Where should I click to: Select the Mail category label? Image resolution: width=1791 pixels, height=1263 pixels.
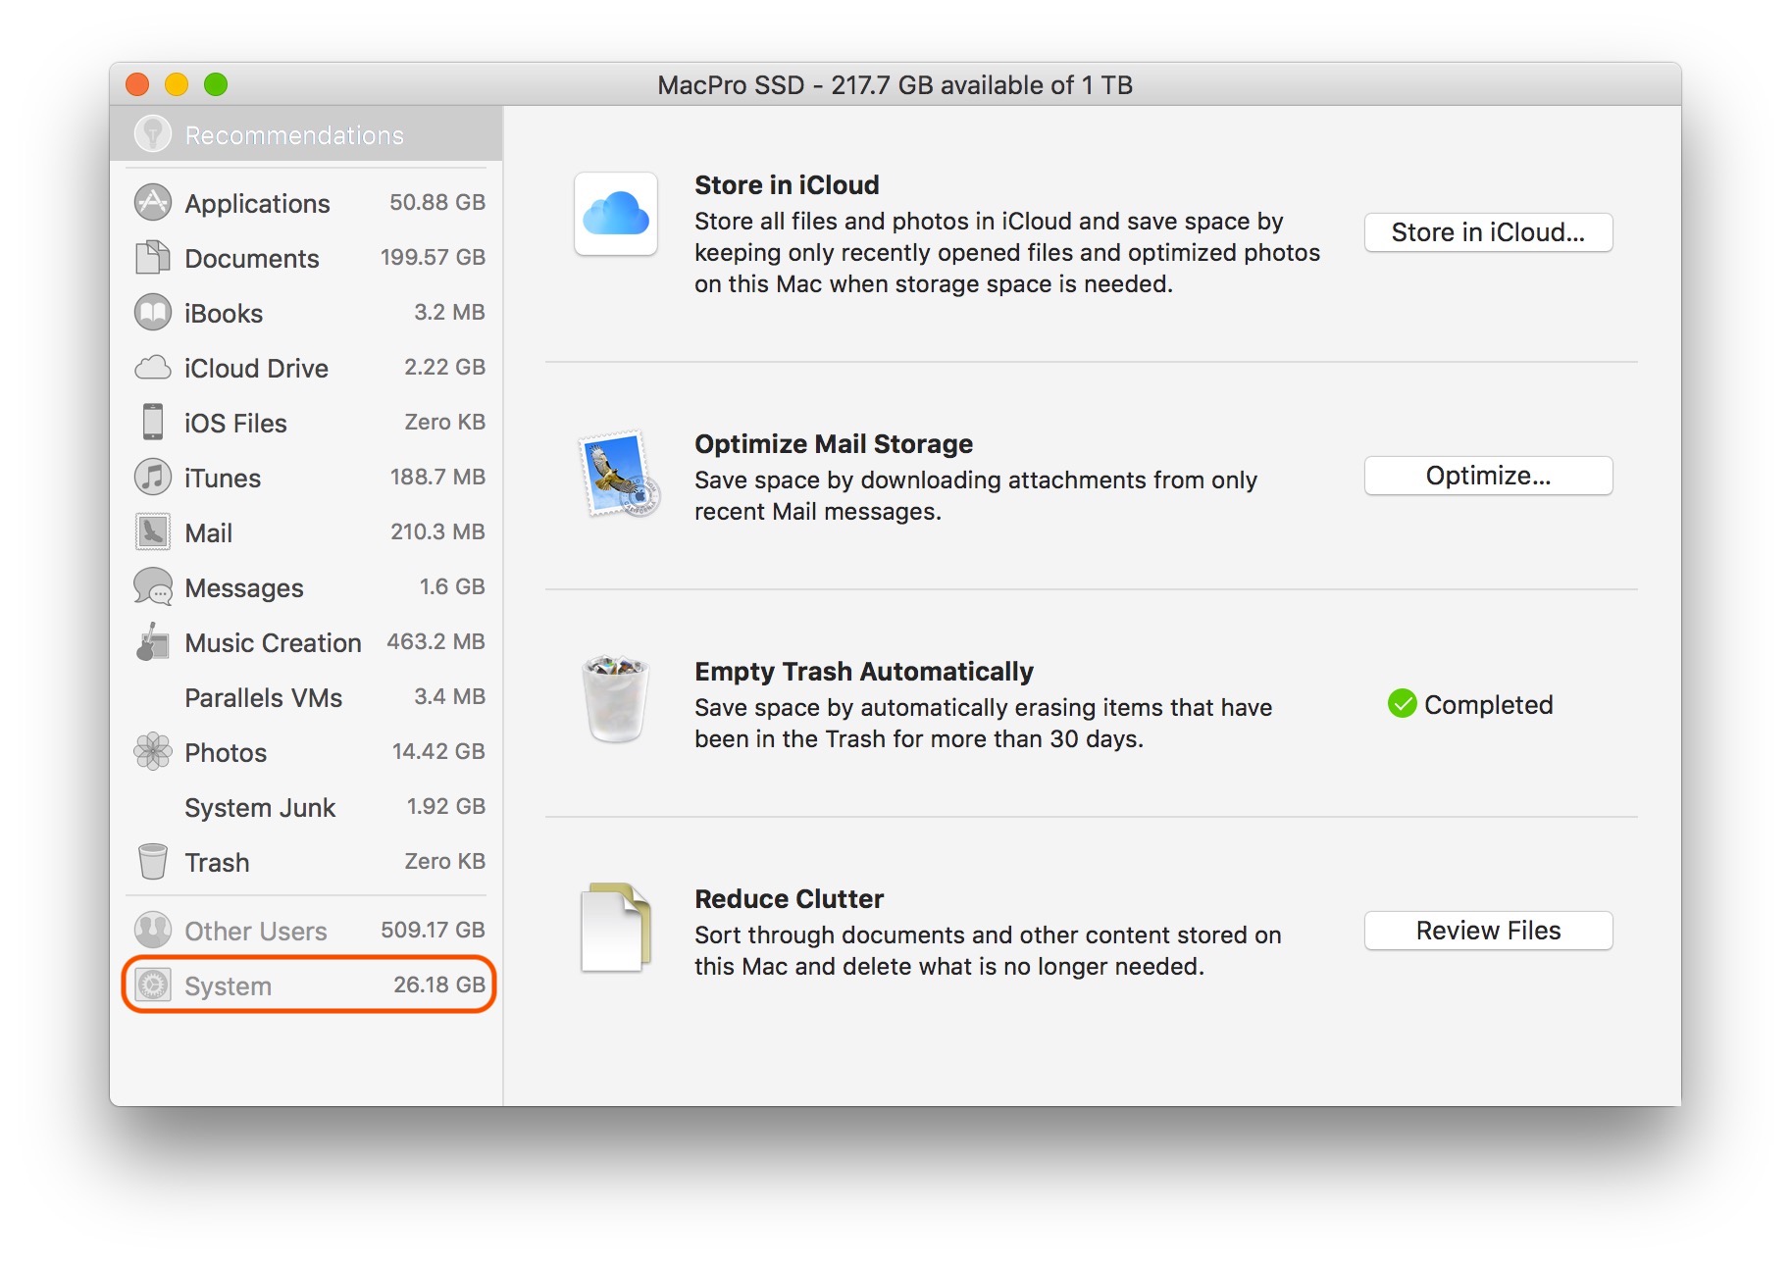[x=208, y=532]
